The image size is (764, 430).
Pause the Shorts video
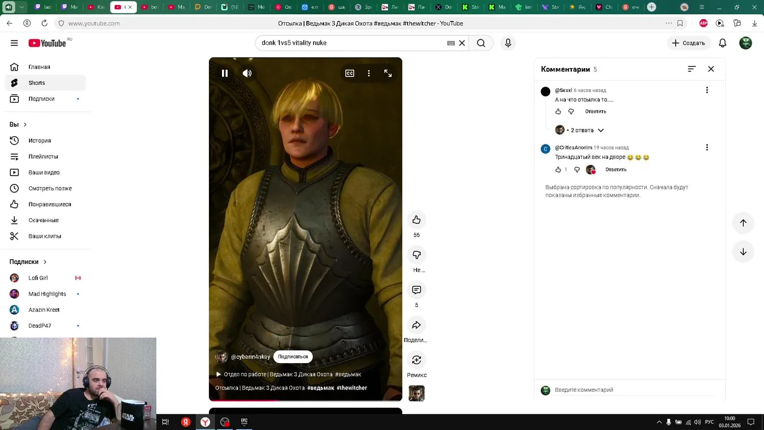pos(225,73)
